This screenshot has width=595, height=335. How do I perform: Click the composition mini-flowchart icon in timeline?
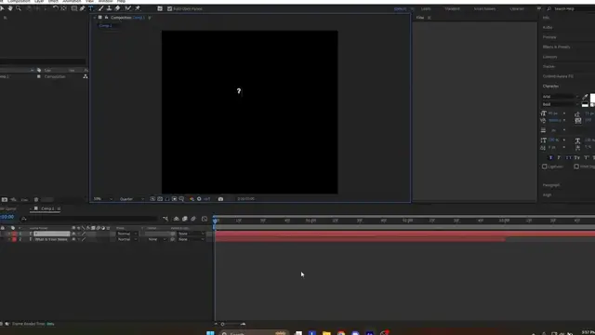click(x=165, y=219)
